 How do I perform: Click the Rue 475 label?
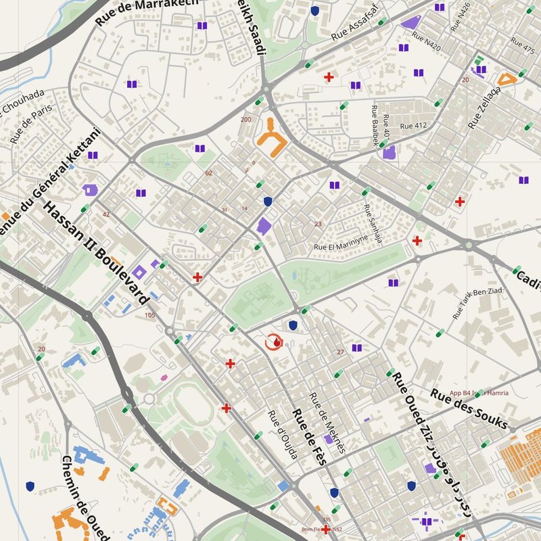click(x=522, y=46)
